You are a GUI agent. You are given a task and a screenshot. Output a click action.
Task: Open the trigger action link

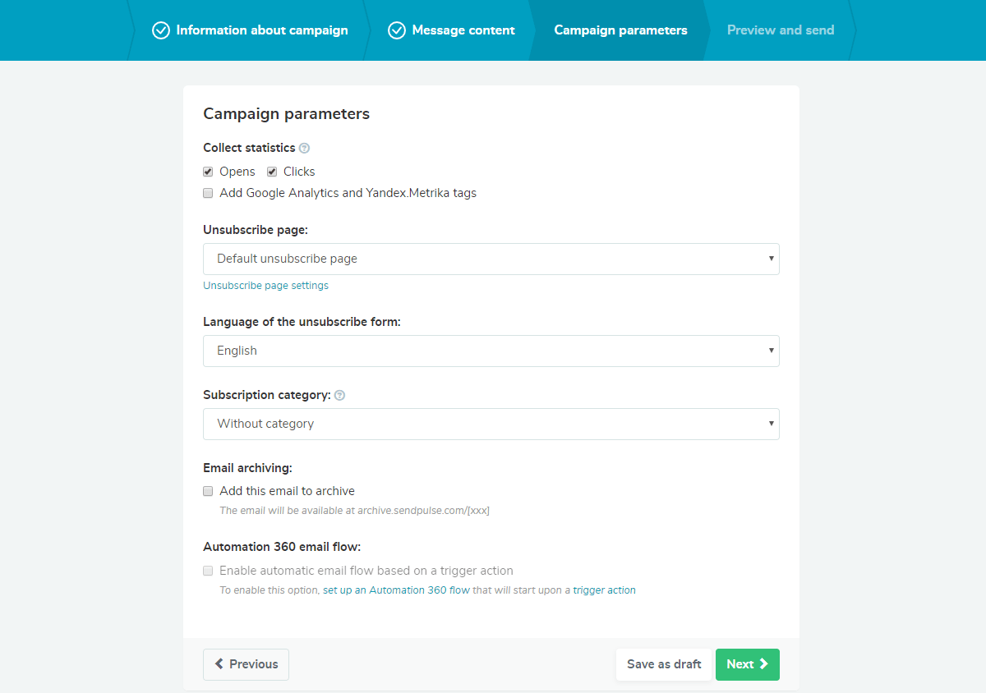coord(604,590)
